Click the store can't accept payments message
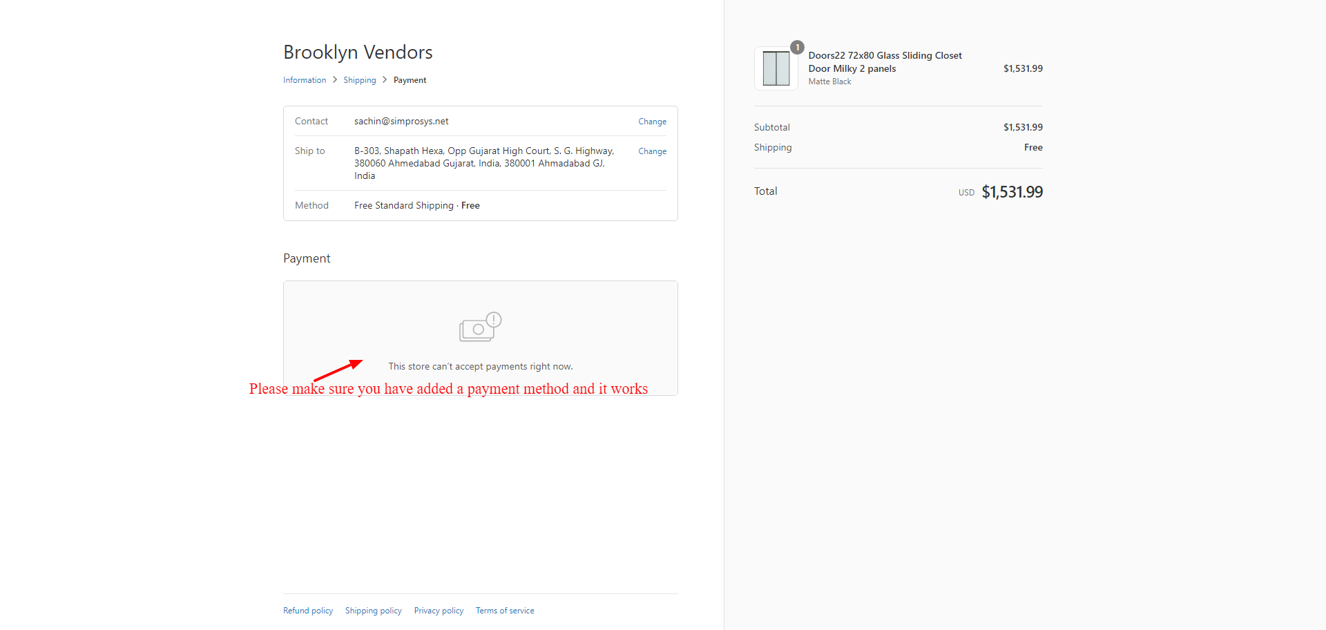 [x=481, y=367]
